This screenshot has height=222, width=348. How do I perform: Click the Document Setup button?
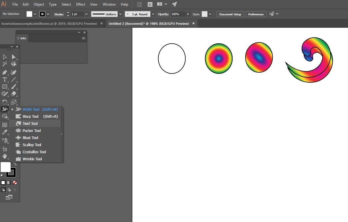coord(230,14)
